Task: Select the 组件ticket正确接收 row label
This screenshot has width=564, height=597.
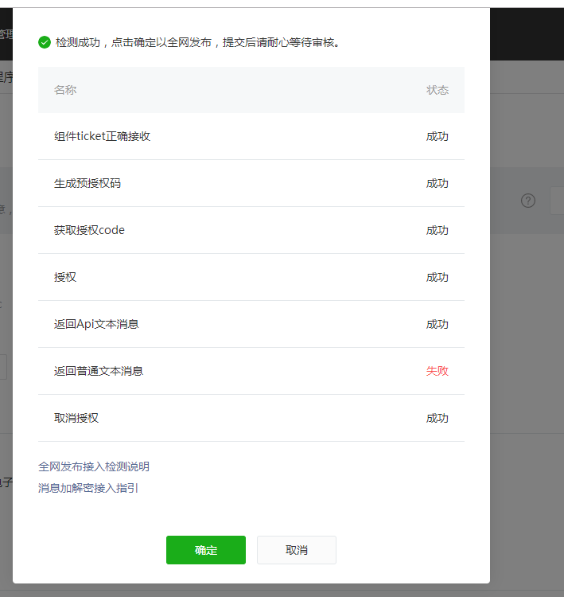Action: (x=102, y=136)
